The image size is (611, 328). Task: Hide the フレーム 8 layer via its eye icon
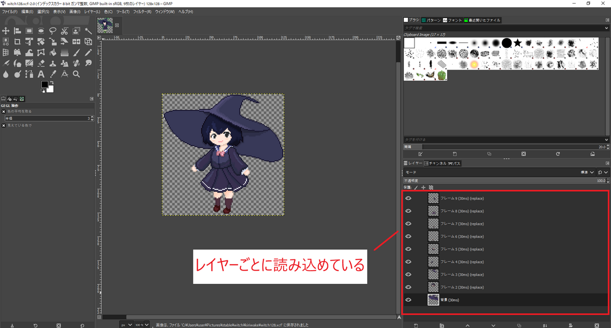408,211
